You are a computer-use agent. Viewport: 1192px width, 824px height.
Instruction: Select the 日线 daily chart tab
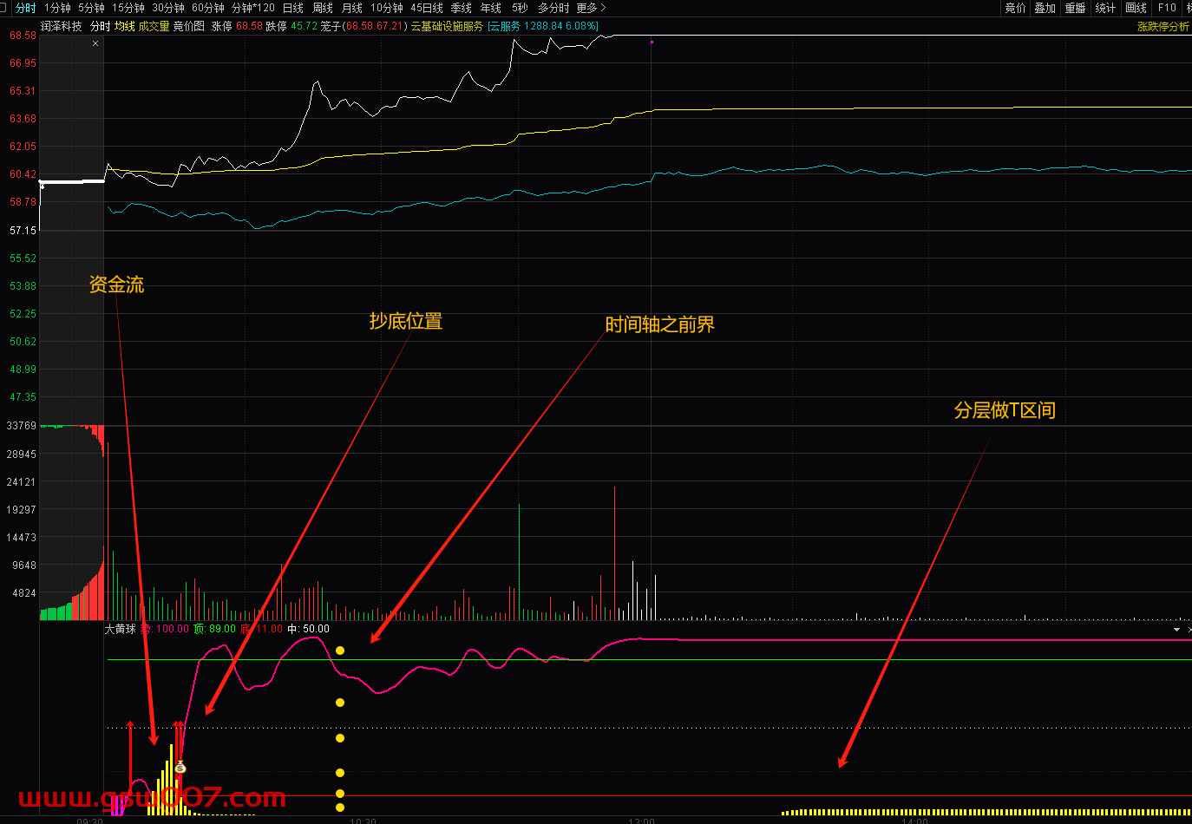click(x=292, y=8)
